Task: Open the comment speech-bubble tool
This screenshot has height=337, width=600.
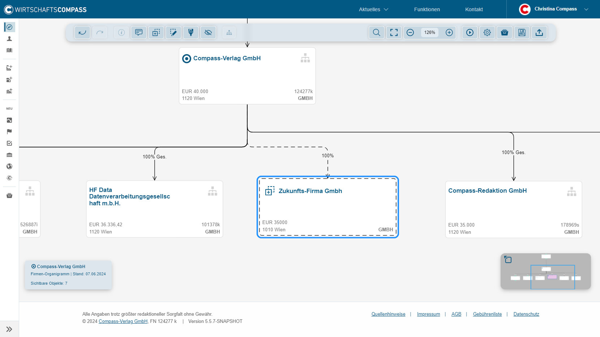Action: pos(139,32)
